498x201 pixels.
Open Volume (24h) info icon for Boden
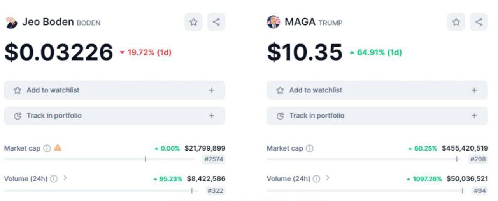pos(54,179)
